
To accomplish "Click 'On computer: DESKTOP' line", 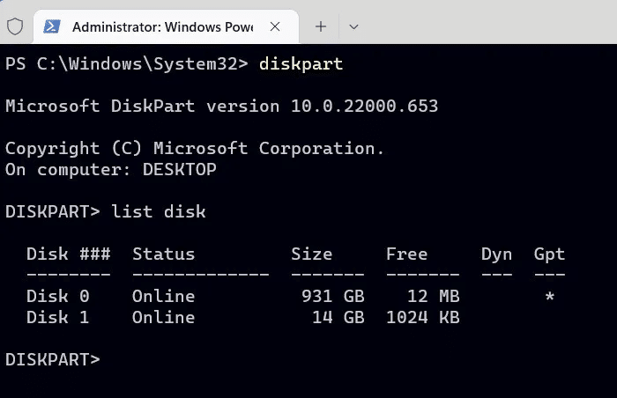I will coord(110,170).
